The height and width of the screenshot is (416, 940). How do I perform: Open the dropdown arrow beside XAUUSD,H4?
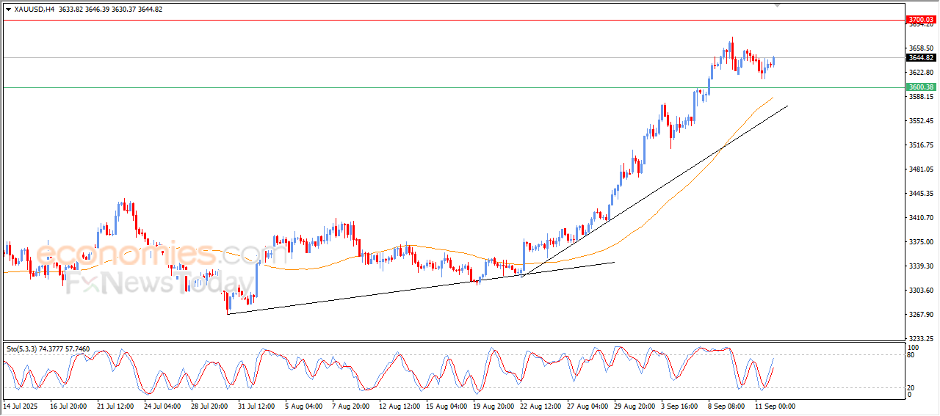(8, 10)
